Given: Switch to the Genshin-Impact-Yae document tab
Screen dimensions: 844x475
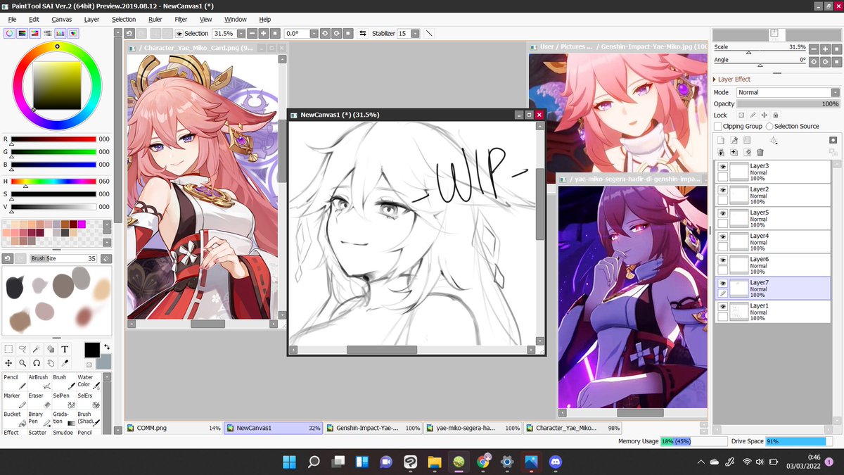Looking at the screenshot, I should [374, 428].
